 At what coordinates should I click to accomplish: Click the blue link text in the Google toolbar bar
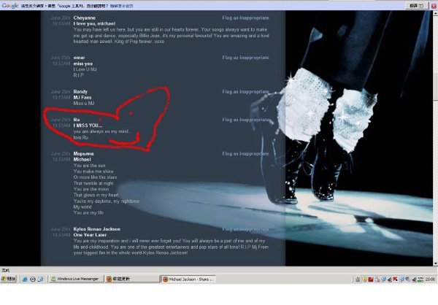tap(121, 6)
